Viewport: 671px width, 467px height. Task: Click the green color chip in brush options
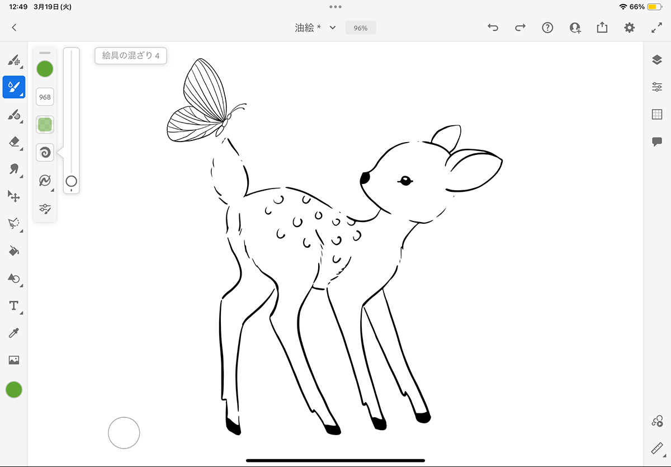tap(45, 69)
